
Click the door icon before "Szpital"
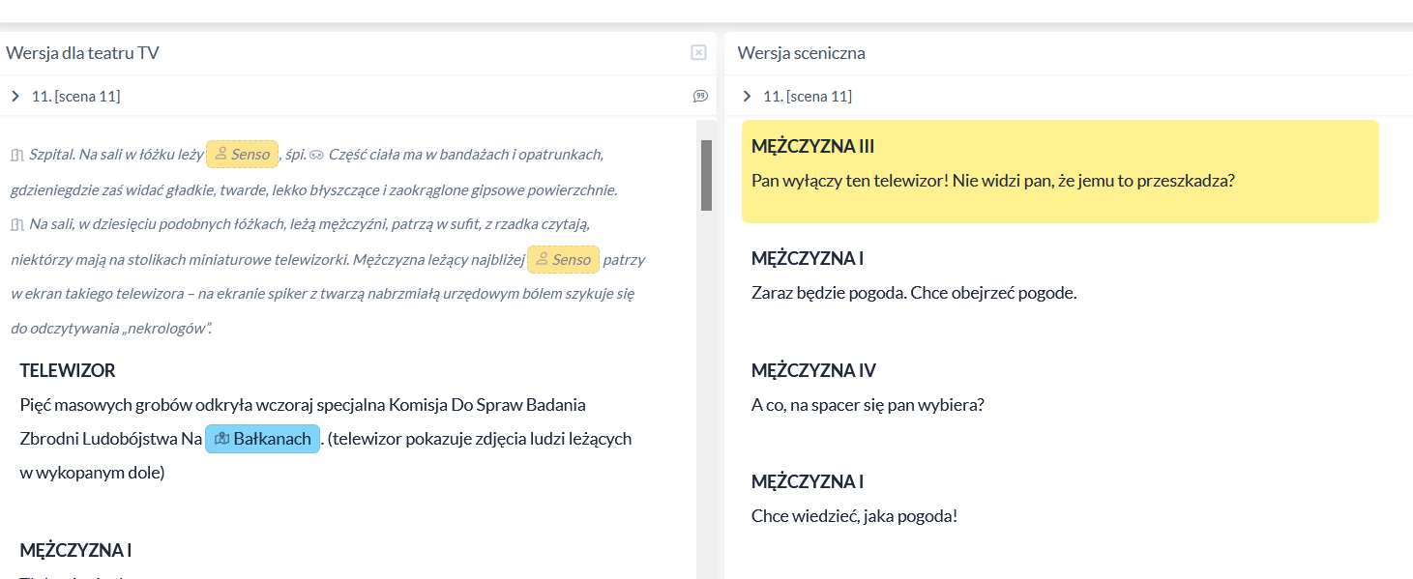click(x=16, y=155)
